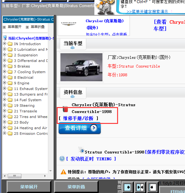Click the Chrysler wings logo
The height and width of the screenshot is (193, 185).
[x=69, y=24]
